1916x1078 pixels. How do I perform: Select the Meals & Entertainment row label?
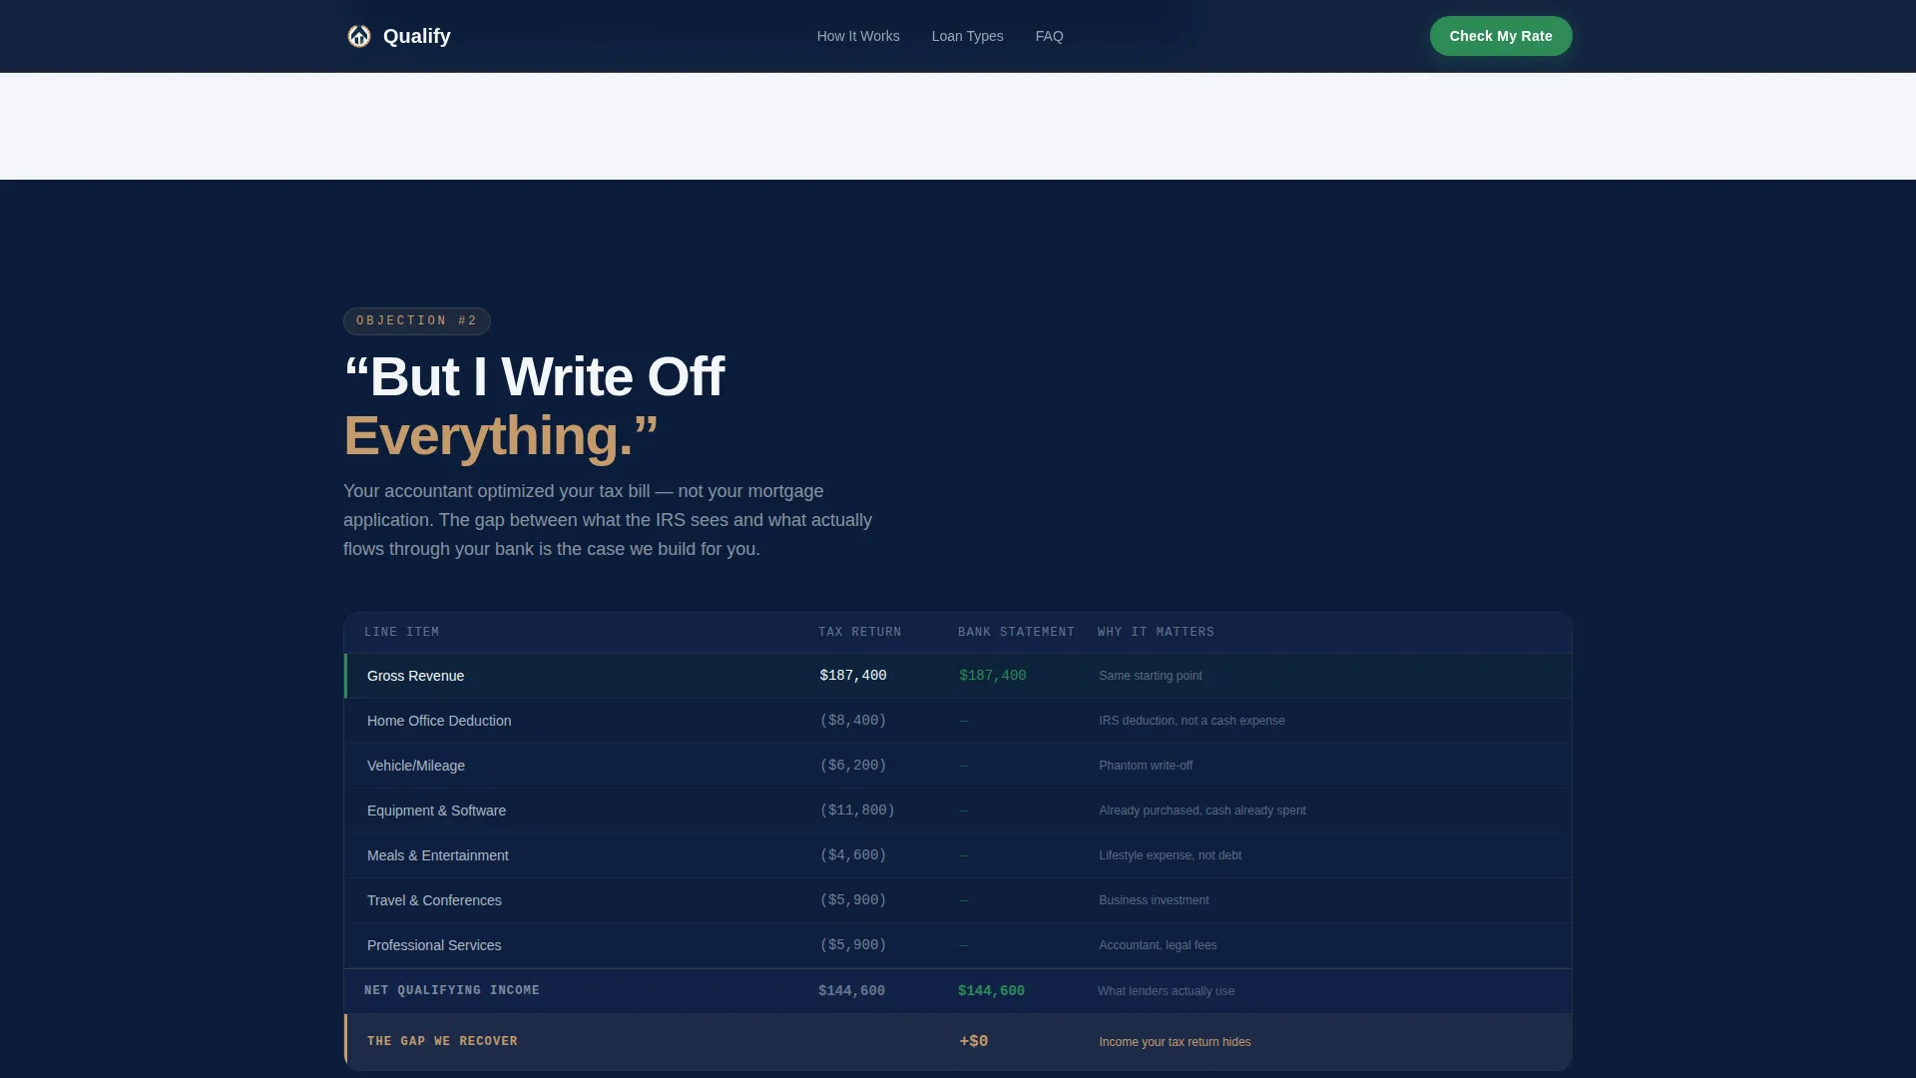(x=437, y=855)
